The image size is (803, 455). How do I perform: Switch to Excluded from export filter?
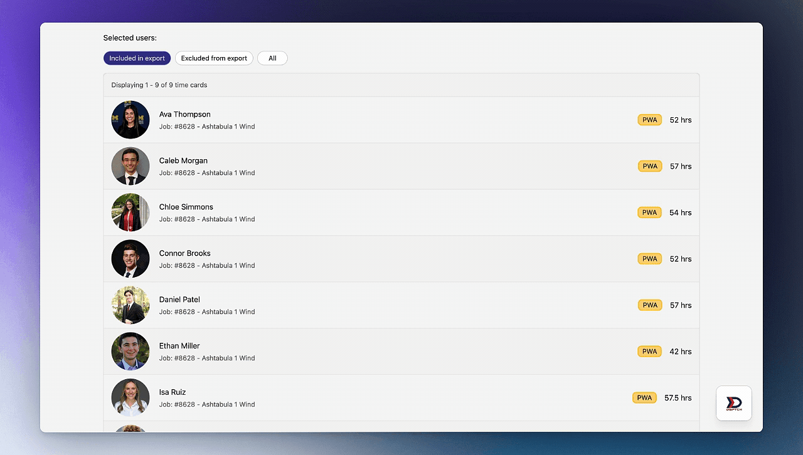214,58
